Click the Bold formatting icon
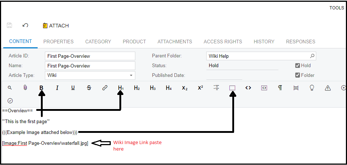Viewport: 347px width, 165px height. [41, 88]
